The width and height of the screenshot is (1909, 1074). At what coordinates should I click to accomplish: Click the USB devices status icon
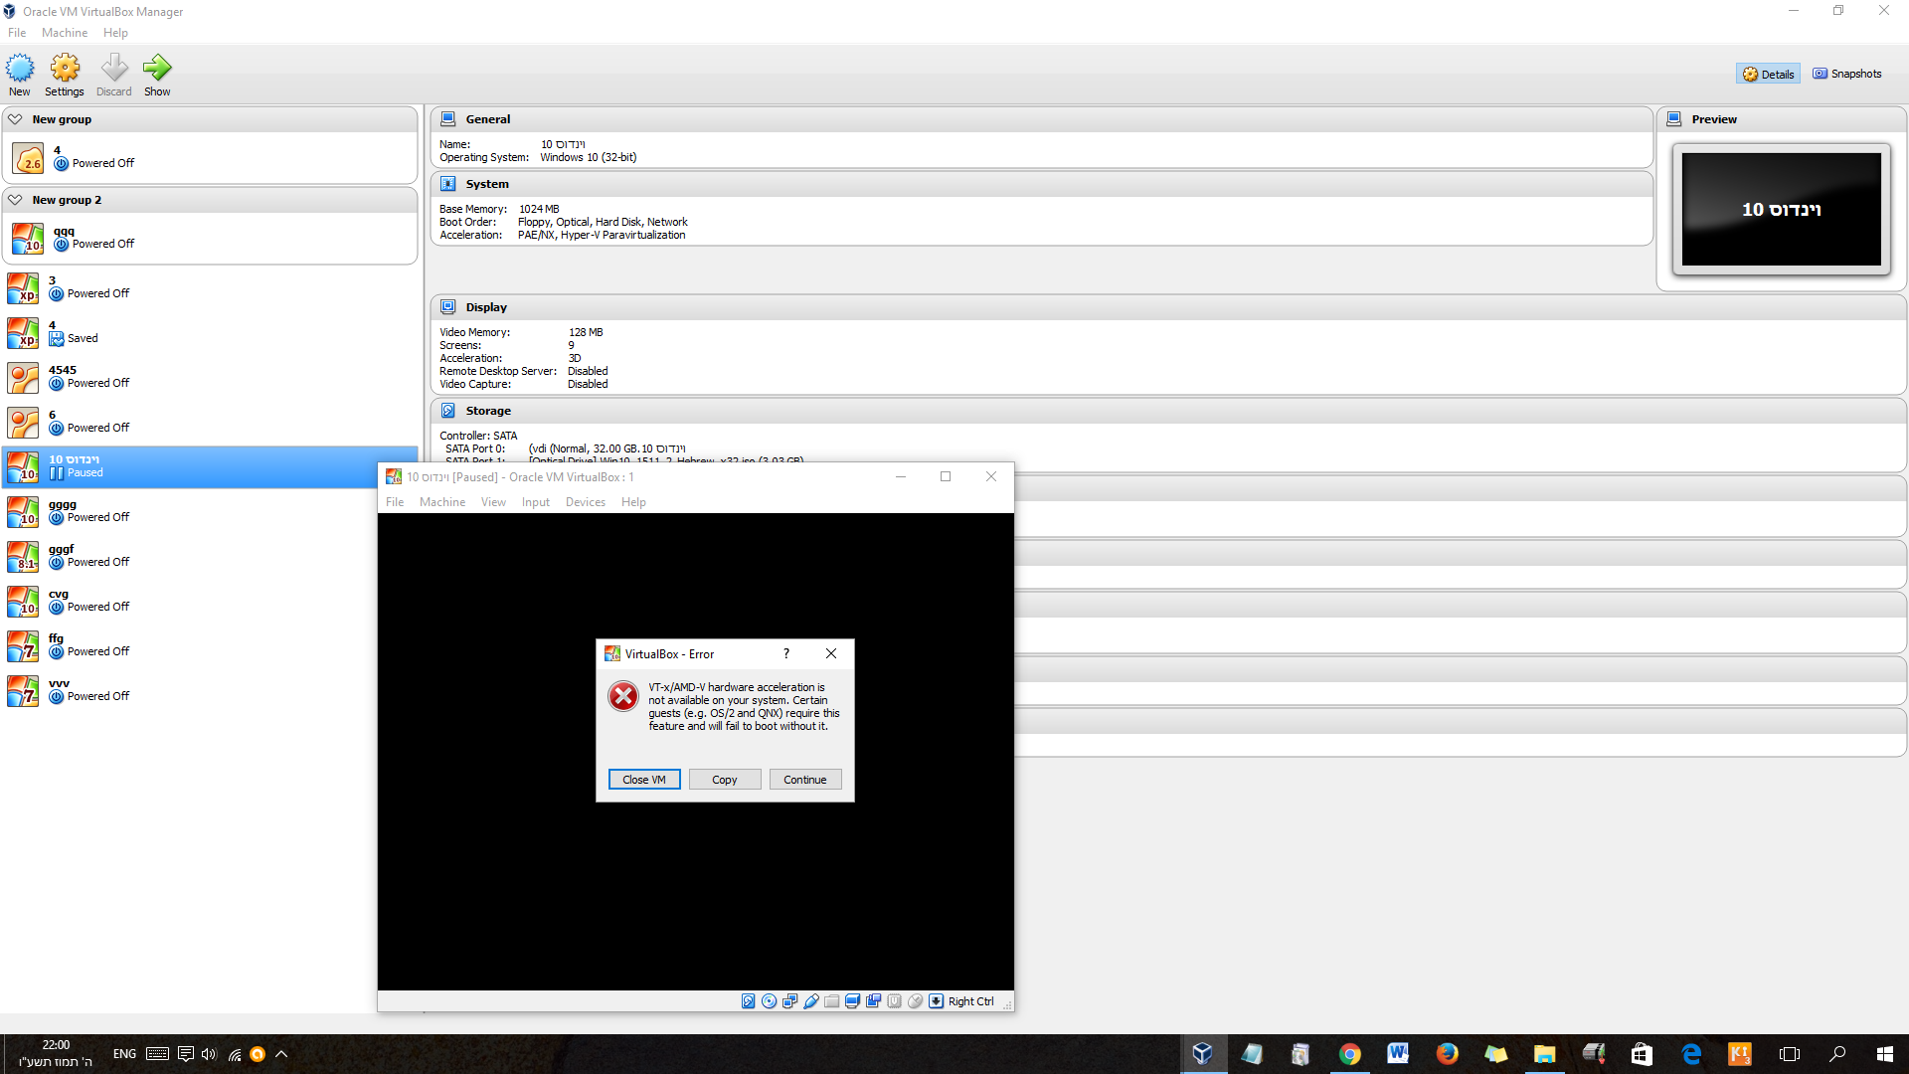click(x=811, y=1001)
